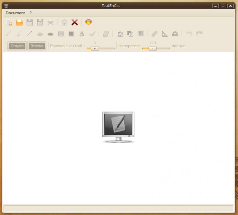
Task: Click the undo arrow icon
Action: point(189,33)
